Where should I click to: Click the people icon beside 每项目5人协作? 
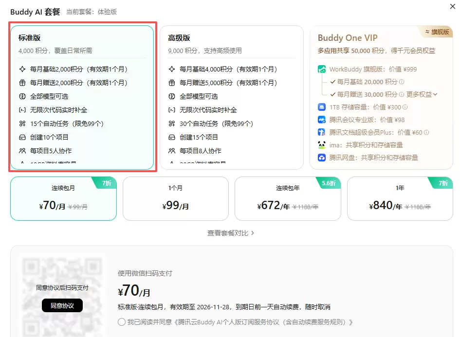pos(22,151)
